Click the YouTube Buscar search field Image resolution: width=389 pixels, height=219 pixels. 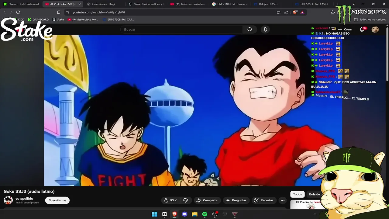pyautogui.click(x=182, y=30)
